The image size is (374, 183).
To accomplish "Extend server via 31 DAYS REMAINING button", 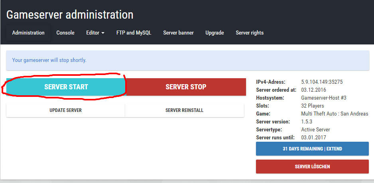I will point(312,149).
